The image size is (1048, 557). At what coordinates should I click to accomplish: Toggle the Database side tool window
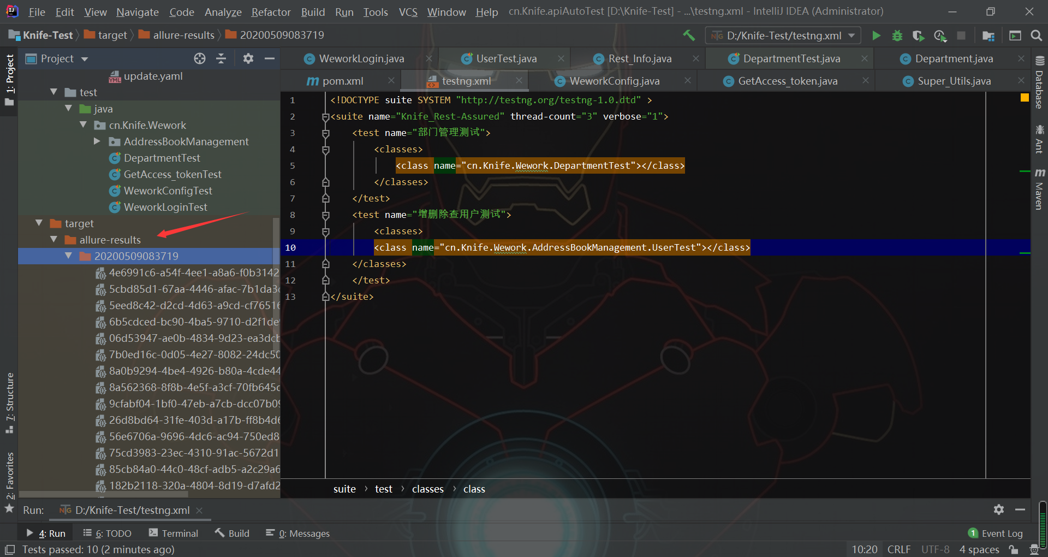coord(1039,83)
